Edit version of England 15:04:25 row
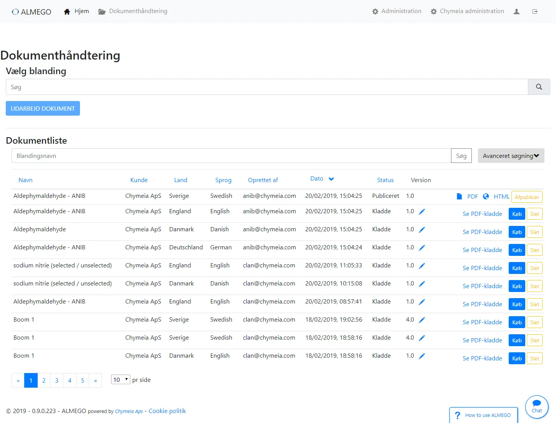 pyautogui.click(x=422, y=211)
